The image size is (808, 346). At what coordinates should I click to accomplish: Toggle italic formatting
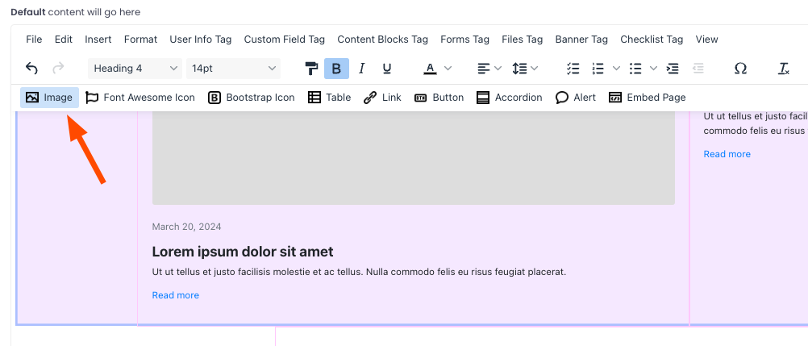pos(362,69)
